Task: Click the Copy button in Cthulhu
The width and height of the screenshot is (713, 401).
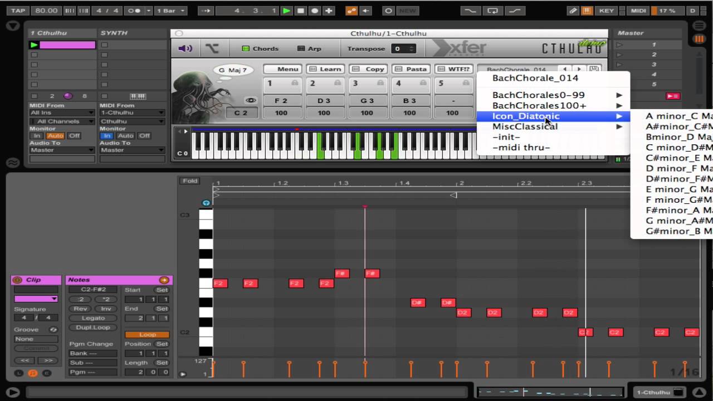Action: (368, 69)
